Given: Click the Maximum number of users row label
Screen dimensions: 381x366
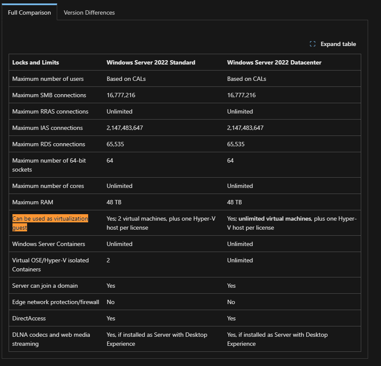Looking at the screenshot, I should click(x=48, y=79).
